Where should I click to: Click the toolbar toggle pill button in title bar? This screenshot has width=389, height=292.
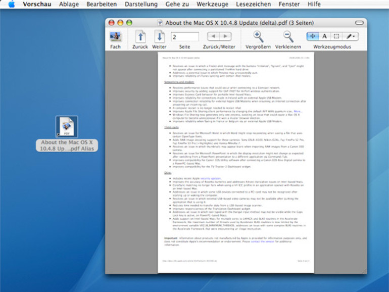pos(359,23)
